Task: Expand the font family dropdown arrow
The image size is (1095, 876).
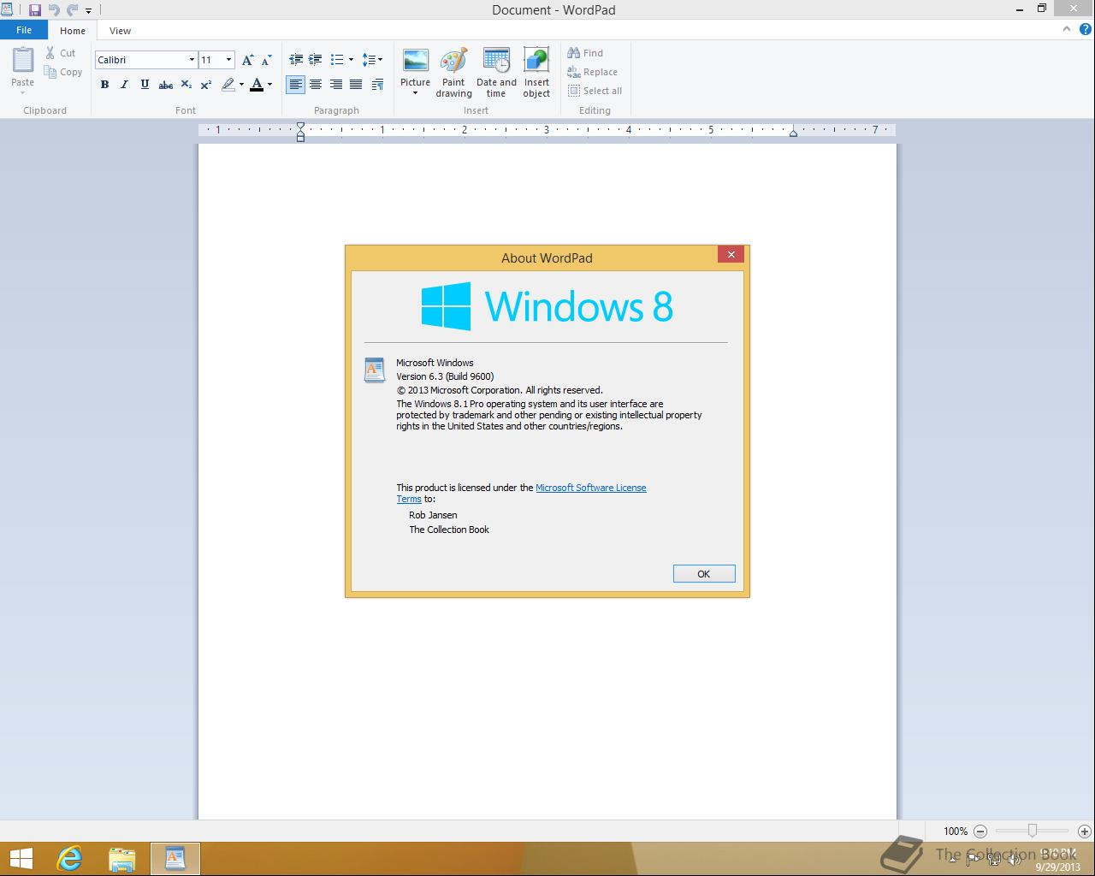Action: [192, 60]
